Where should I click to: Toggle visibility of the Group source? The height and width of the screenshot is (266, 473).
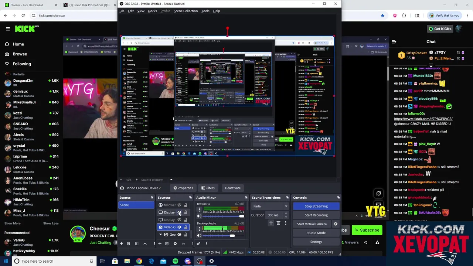pos(179,235)
